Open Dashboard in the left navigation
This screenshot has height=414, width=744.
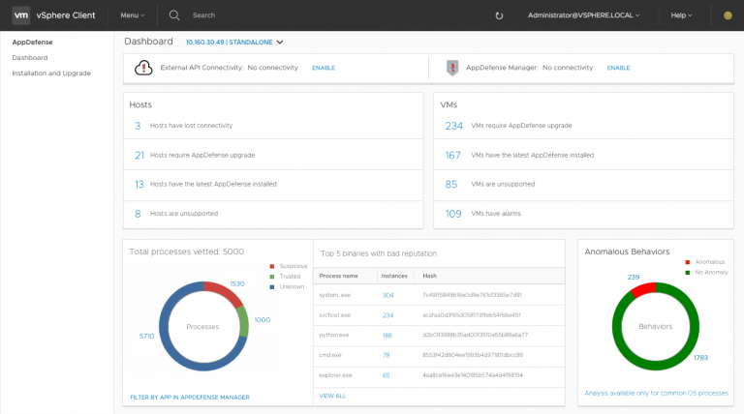pos(30,58)
